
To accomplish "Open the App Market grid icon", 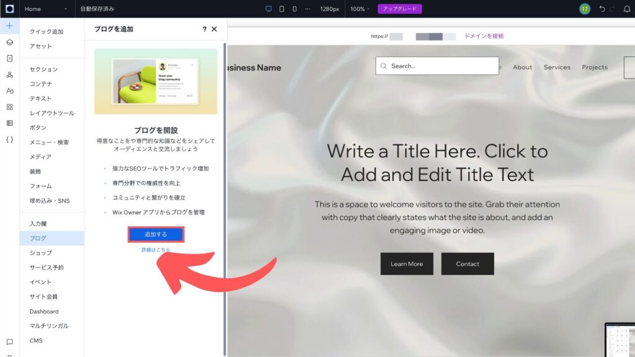I will tap(10, 107).
